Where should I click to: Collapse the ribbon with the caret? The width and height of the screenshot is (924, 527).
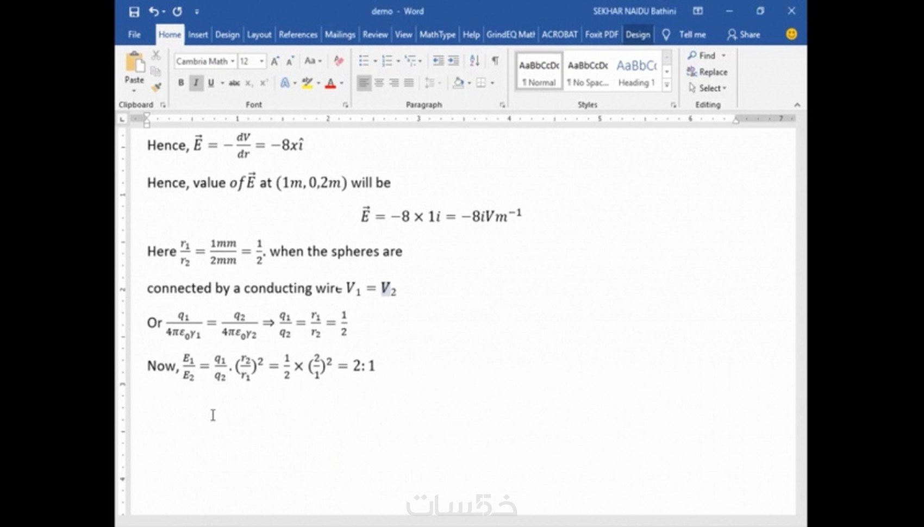pyautogui.click(x=797, y=105)
